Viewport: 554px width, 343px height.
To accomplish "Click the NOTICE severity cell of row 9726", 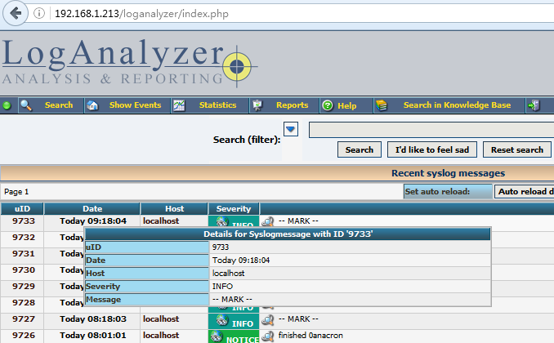I will (x=234, y=336).
